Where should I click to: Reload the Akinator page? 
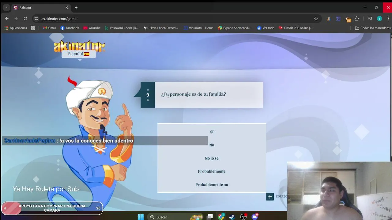point(25,19)
